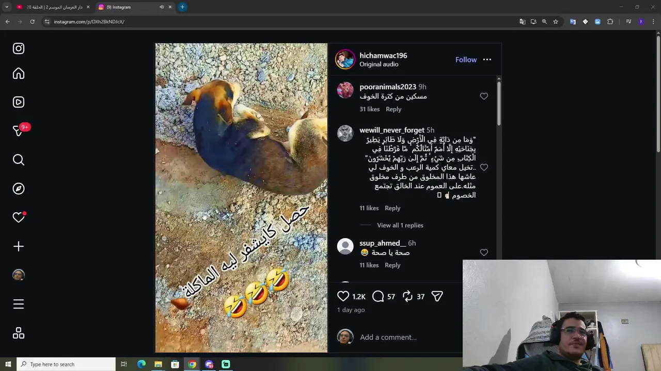Viewport: 661px width, 371px height.
Task: Reply to ssup_ahmed__'s comment
Action: coord(392,265)
